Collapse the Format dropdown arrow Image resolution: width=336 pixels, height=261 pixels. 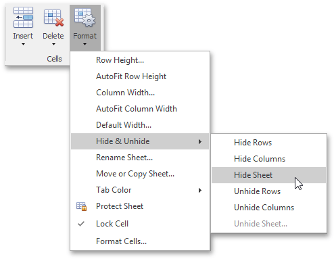[85, 44]
